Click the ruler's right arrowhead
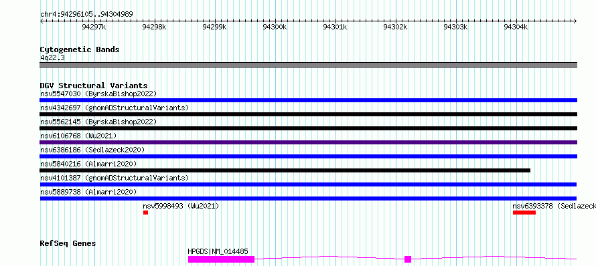Image resolution: width=596 pixels, height=266 pixels. pyautogui.click(x=575, y=21)
